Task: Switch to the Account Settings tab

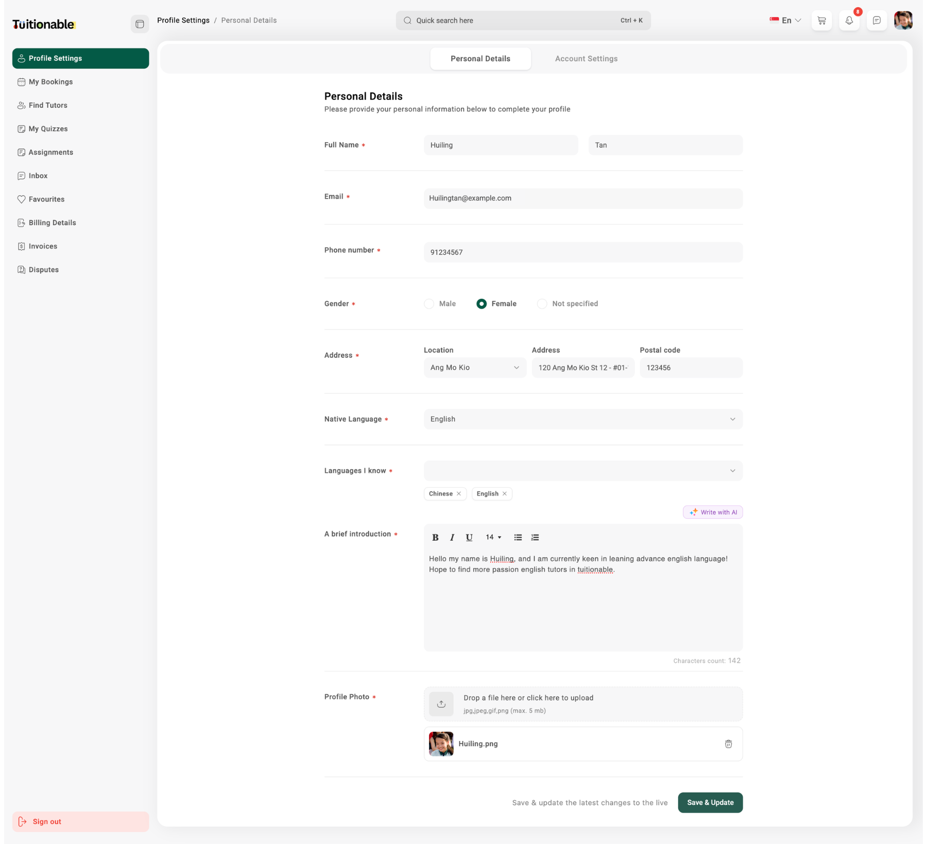Action: click(586, 59)
